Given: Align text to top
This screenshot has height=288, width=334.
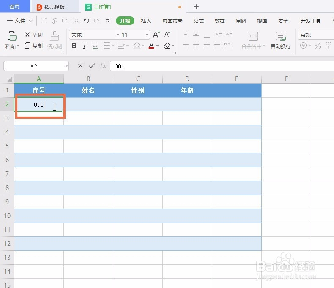Looking at the screenshot, I should [186, 34].
